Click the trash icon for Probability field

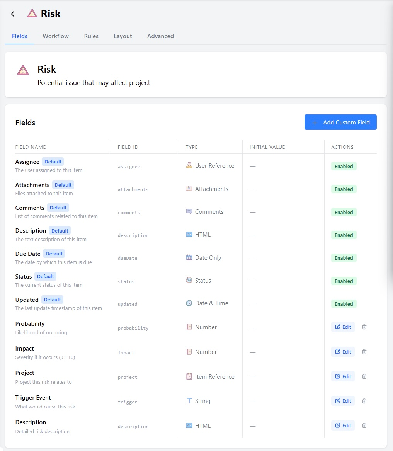click(x=364, y=327)
